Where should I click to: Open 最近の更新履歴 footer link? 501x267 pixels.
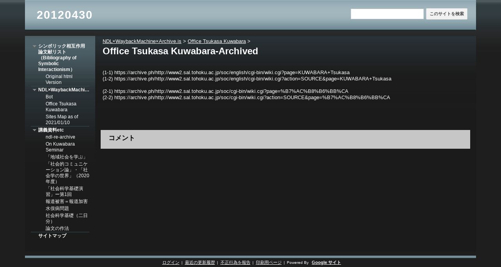(200, 263)
